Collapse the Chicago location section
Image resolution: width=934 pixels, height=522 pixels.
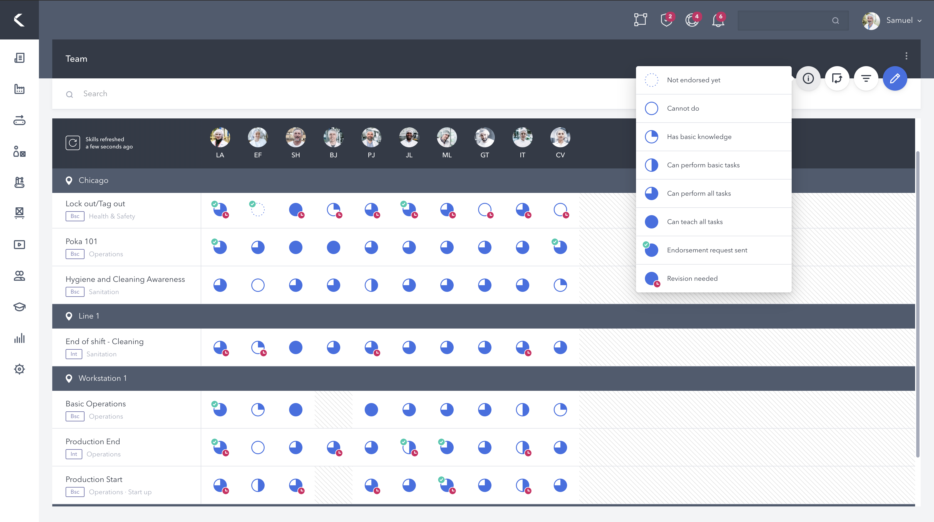click(x=484, y=180)
